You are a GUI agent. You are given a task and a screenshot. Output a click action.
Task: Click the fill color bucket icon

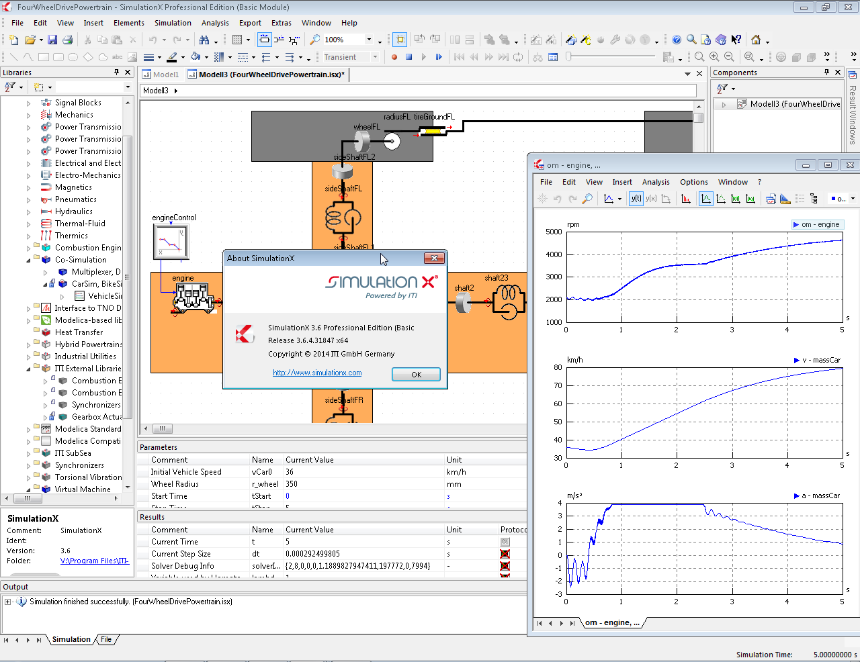click(195, 57)
